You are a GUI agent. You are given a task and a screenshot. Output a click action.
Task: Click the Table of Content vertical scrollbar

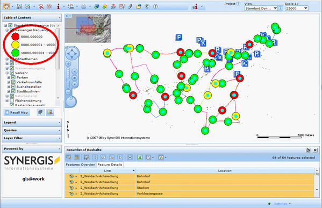(58, 62)
